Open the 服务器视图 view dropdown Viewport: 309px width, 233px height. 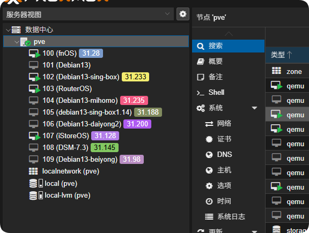88,14
